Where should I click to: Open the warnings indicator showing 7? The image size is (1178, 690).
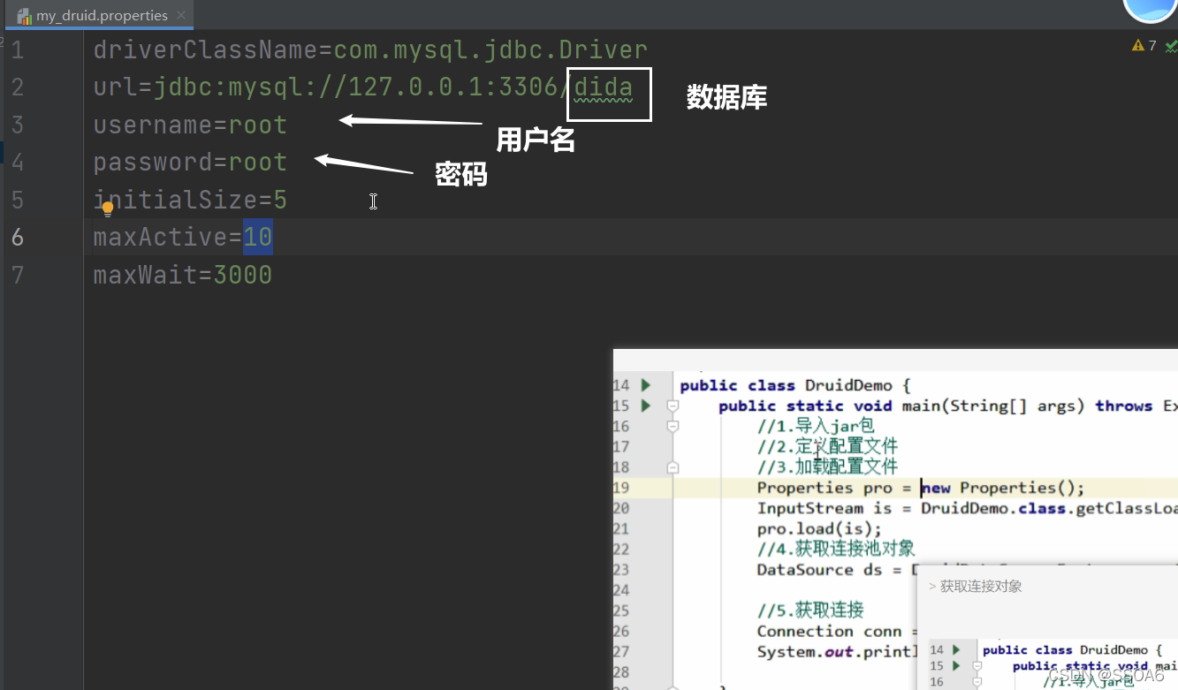coord(1144,45)
